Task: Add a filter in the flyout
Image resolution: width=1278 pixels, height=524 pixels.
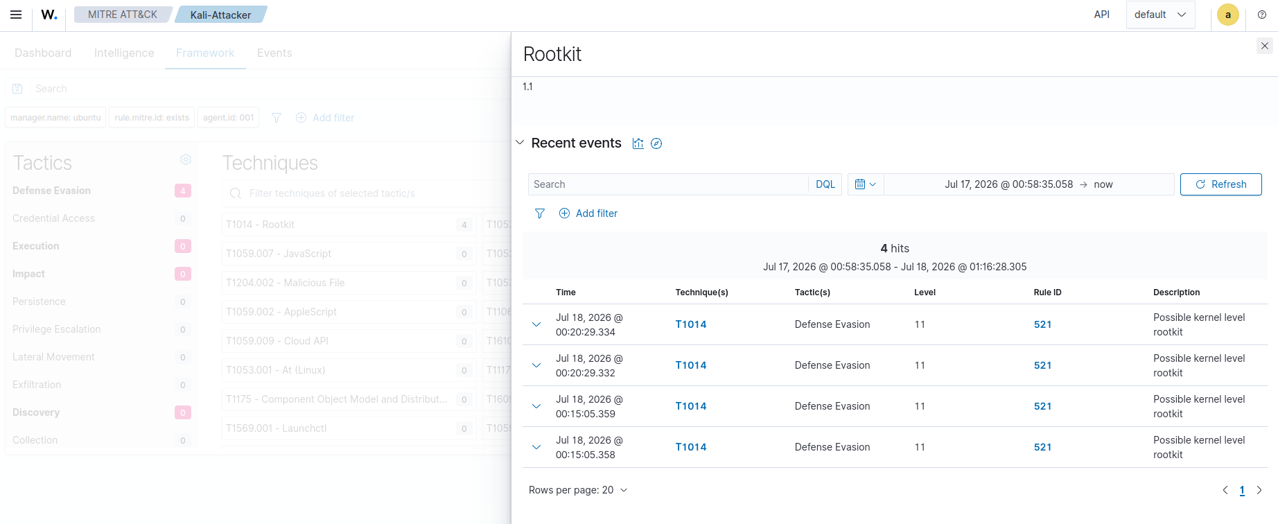Action: [x=588, y=213]
